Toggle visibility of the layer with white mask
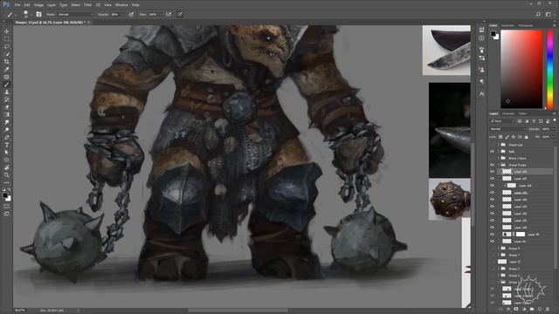The image size is (559, 314). [492, 235]
